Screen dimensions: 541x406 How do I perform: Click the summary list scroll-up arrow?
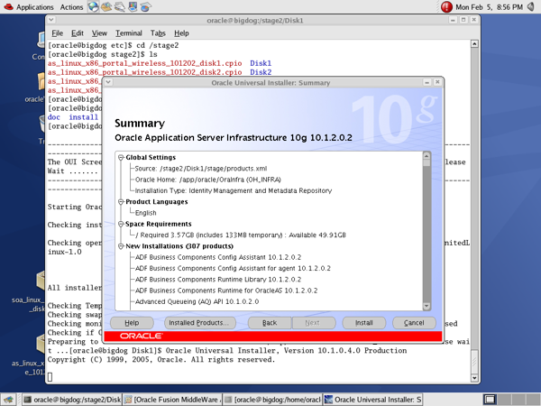click(426, 156)
